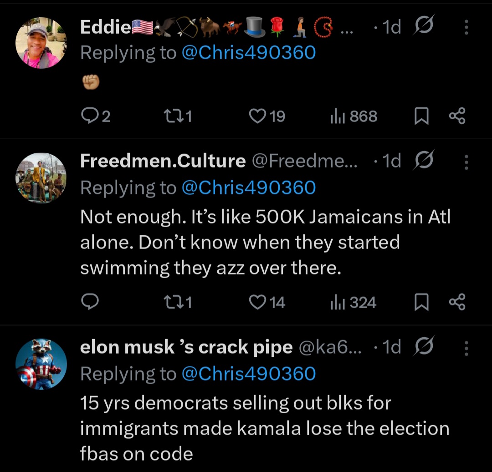
Task: Open more options on Freedmen.Culture's tweet
Action: pos(466,162)
